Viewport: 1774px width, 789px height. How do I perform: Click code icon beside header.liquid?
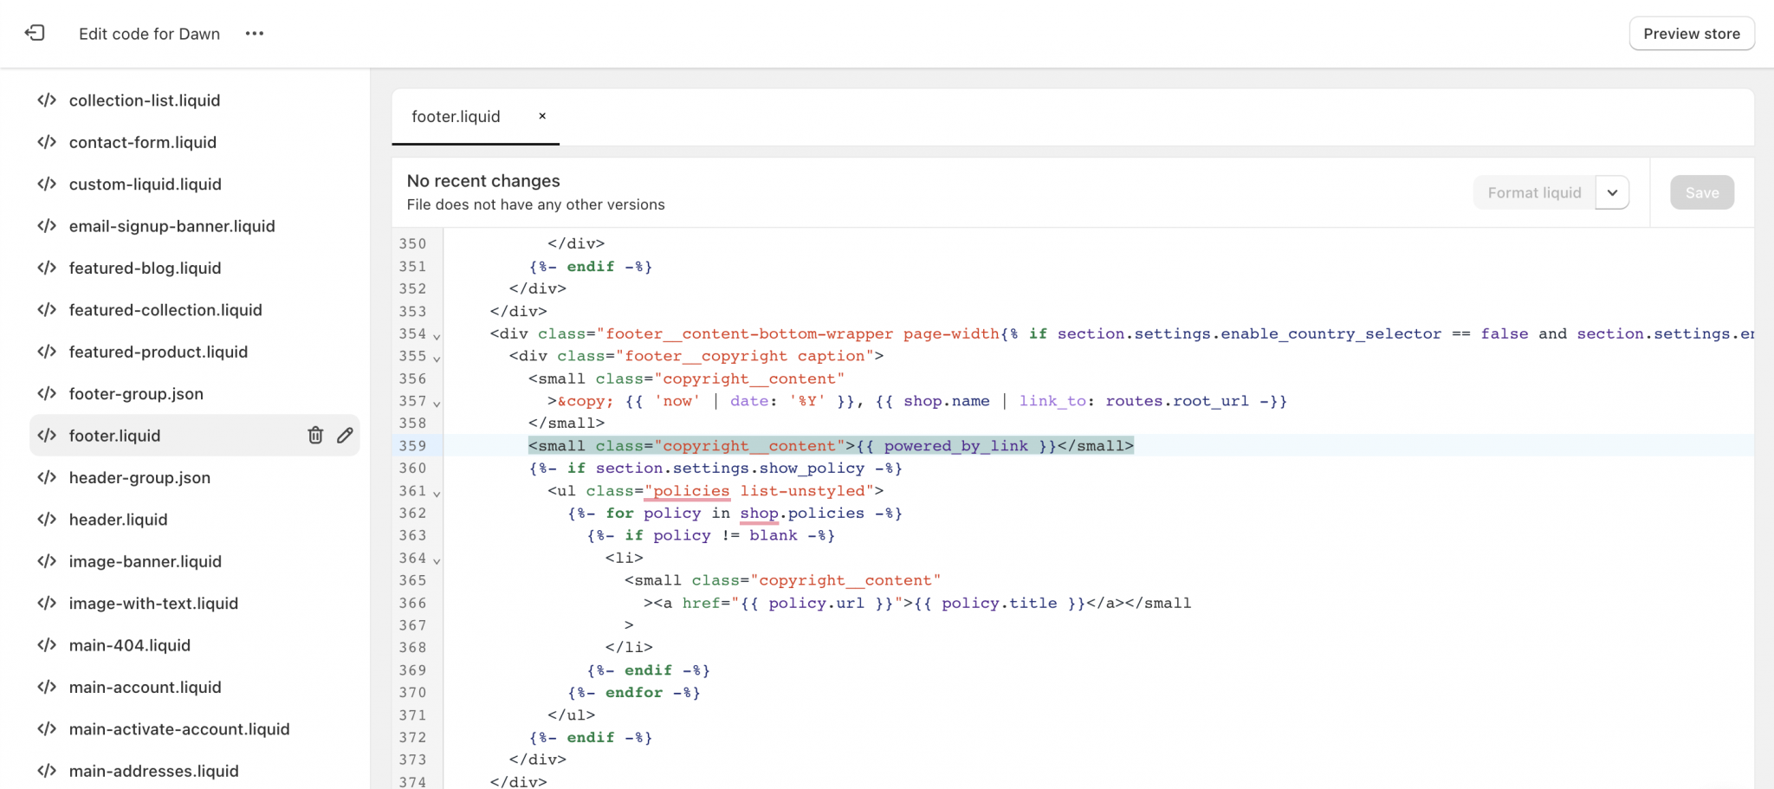point(47,520)
